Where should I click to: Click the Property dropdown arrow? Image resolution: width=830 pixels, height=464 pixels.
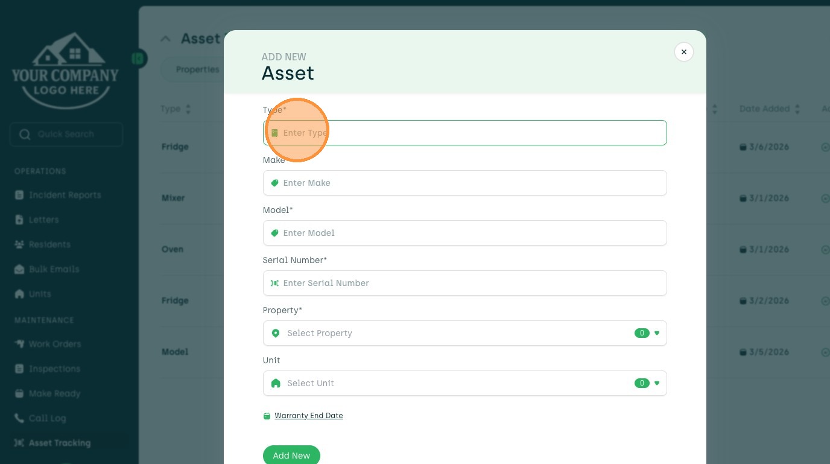tap(657, 333)
